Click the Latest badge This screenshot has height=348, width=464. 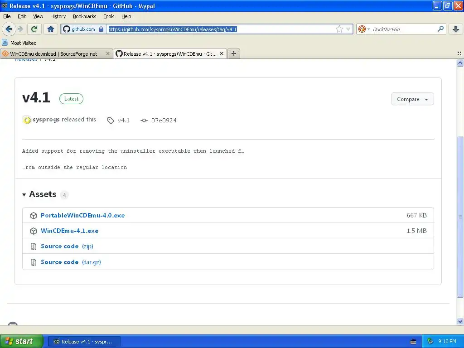click(71, 99)
